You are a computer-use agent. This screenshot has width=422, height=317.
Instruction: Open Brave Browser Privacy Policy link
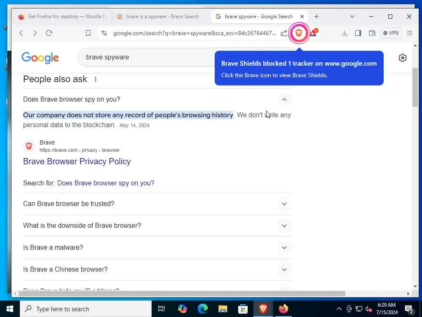click(77, 161)
